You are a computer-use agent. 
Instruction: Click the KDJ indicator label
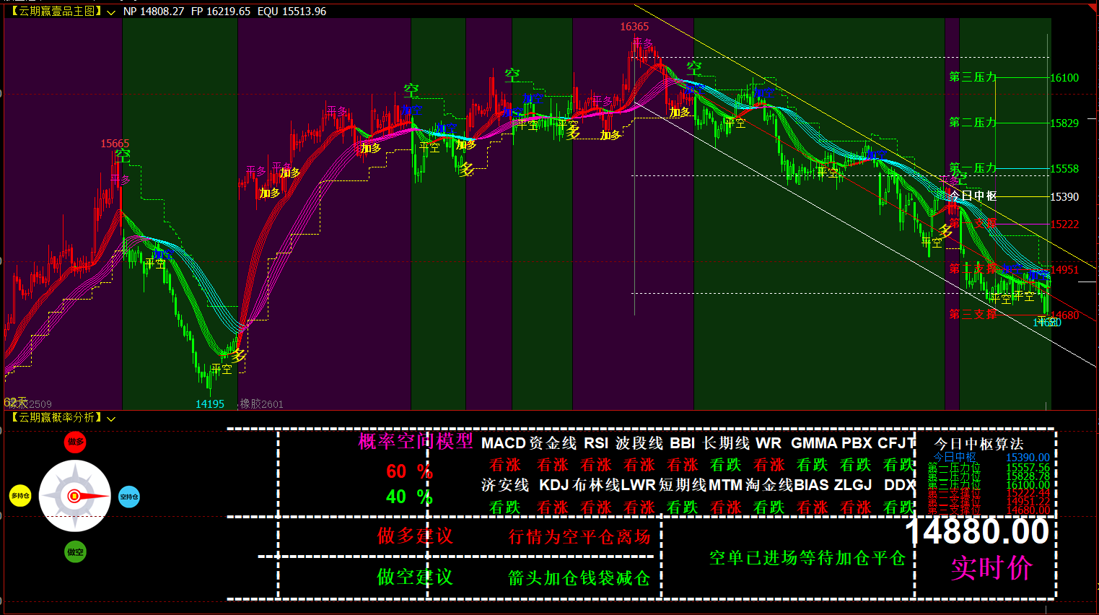pyautogui.click(x=554, y=485)
